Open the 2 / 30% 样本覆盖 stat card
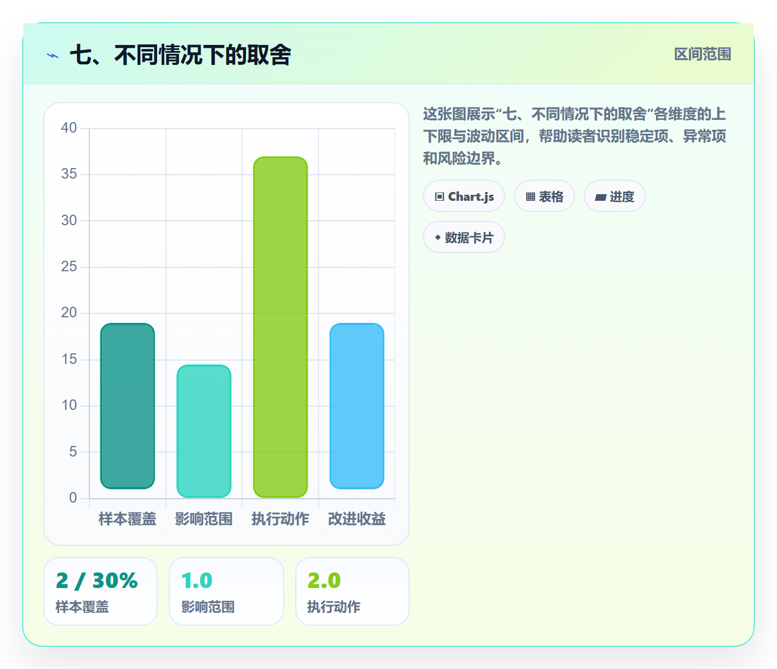This screenshot has width=777, height=669. click(x=100, y=591)
